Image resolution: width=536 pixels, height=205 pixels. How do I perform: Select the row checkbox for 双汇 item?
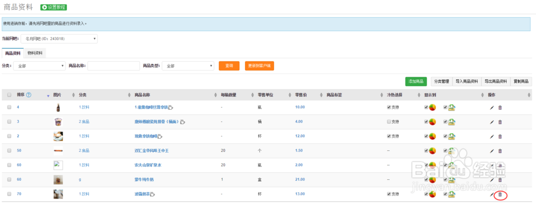tap(9, 150)
